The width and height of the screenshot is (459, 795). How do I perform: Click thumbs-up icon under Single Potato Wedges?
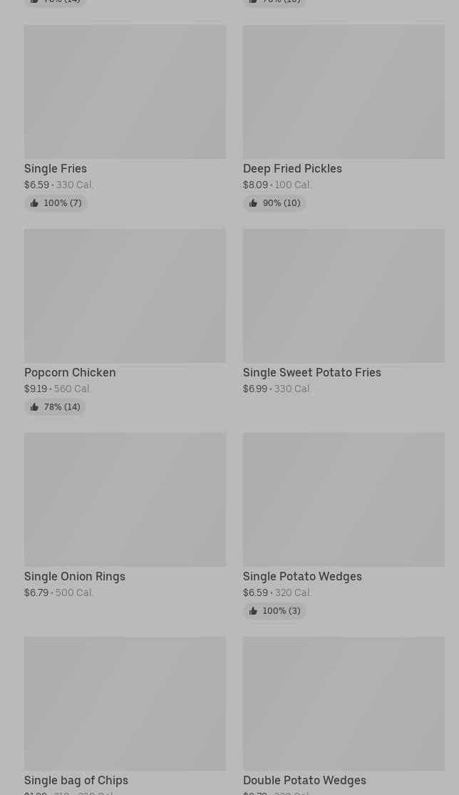pyautogui.click(x=253, y=611)
